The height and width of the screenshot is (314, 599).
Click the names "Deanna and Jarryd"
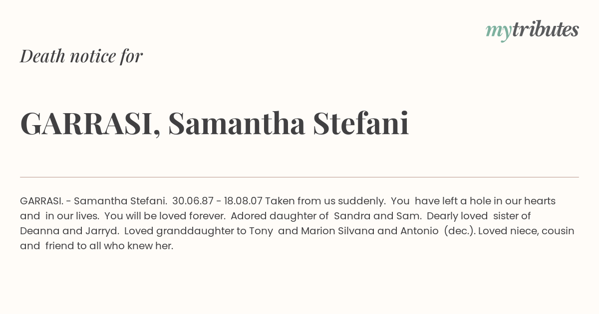[x=69, y=231]
